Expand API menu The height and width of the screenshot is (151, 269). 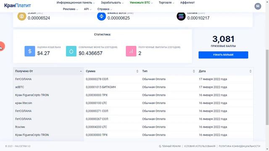(88, 9)
